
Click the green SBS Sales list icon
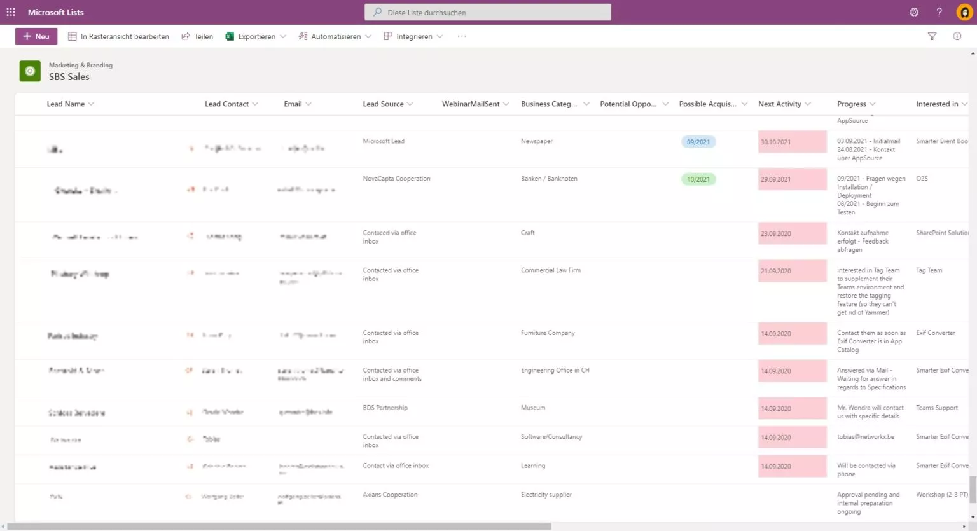click(x=29, y=71)
